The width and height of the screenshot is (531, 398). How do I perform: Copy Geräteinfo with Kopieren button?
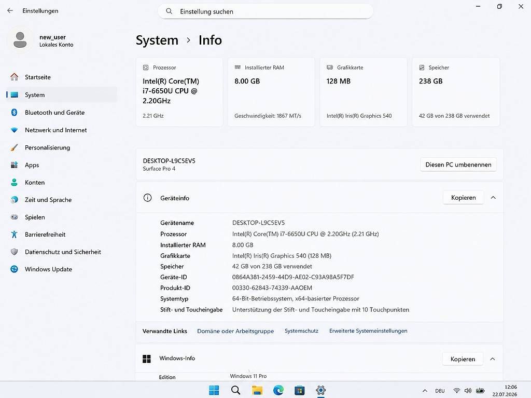[x=463, y=198]
